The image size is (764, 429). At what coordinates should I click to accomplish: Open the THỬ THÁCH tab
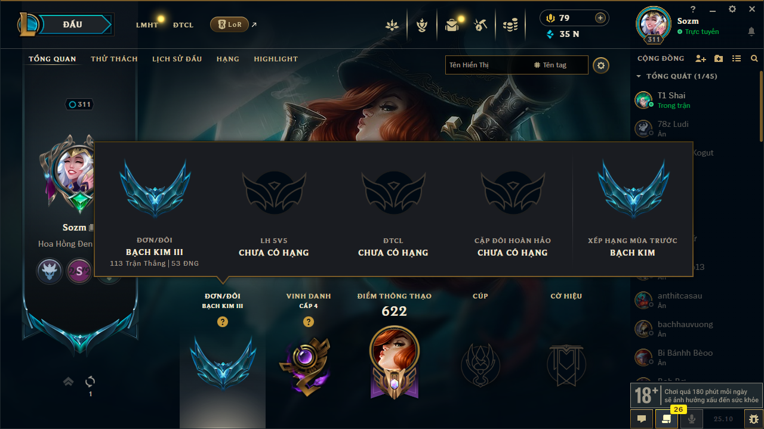coord(114,59)
